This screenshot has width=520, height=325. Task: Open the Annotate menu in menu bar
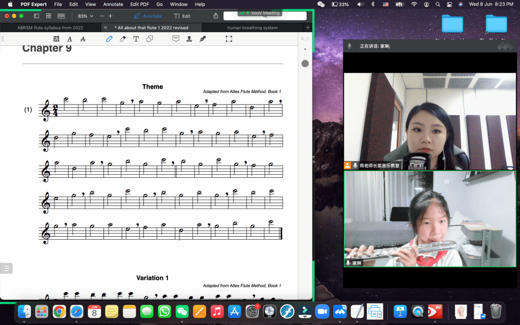coord(113,4)
